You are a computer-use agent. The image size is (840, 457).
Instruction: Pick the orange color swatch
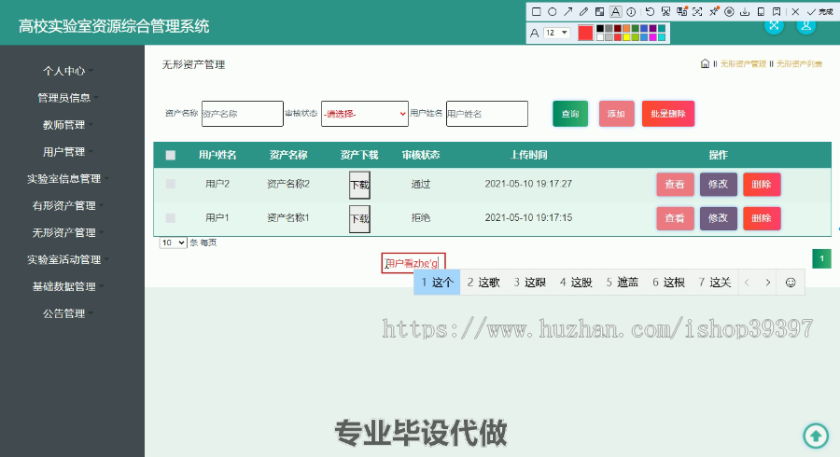[626, 28]
